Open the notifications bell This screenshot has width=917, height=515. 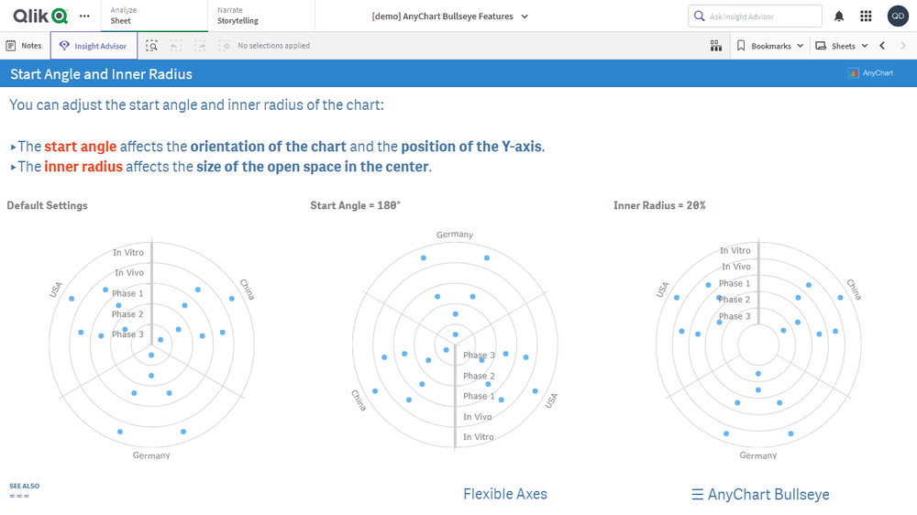tap(839, 16)
